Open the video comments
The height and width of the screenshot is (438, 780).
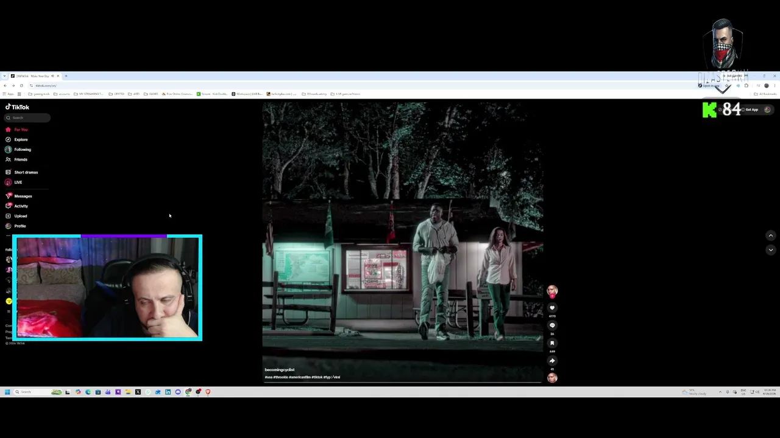(x=552, y=325)
